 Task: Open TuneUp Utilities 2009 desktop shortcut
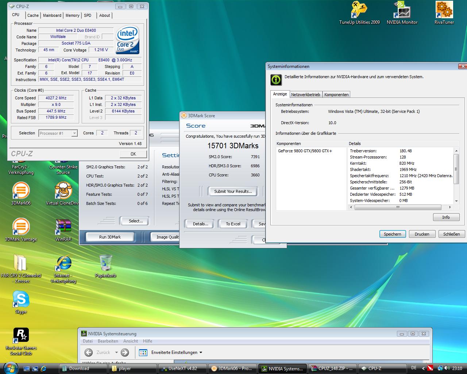359,13
